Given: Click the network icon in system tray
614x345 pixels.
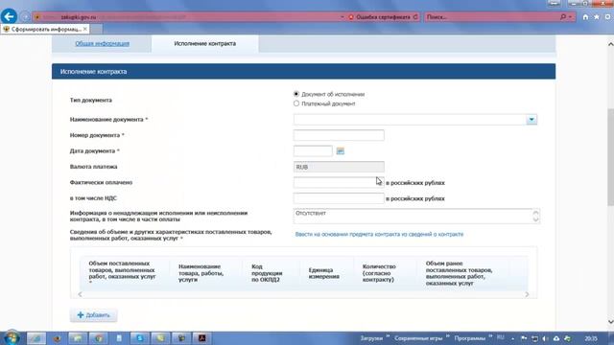Looking at the screenshot, I should [534, 338].
